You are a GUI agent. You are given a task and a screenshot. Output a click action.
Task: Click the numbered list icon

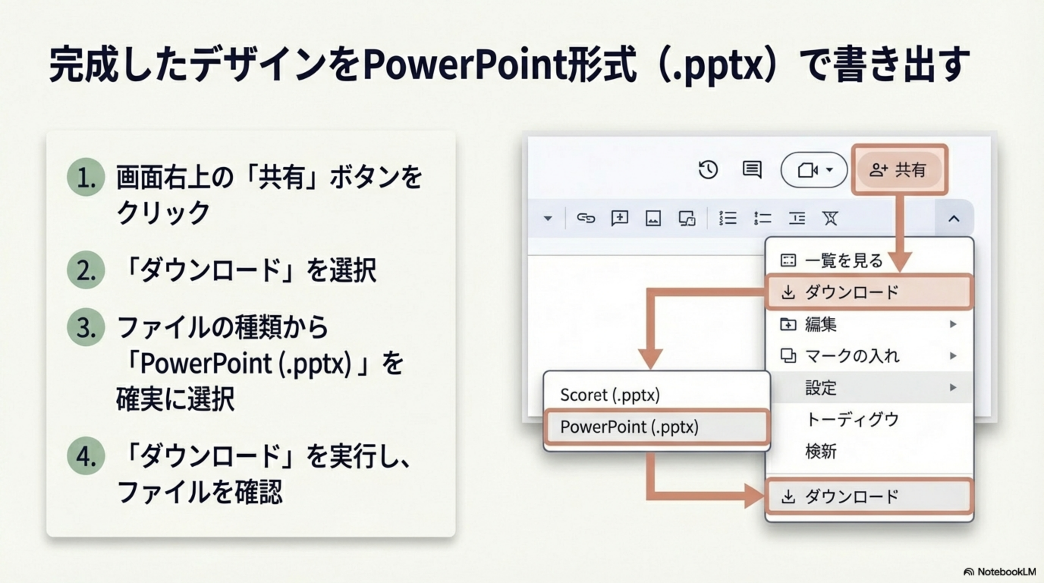coord(728,219)
